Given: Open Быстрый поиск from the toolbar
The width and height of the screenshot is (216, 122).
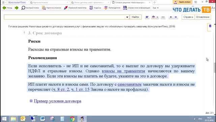Looking at the screenshot, I should (30, 8).
